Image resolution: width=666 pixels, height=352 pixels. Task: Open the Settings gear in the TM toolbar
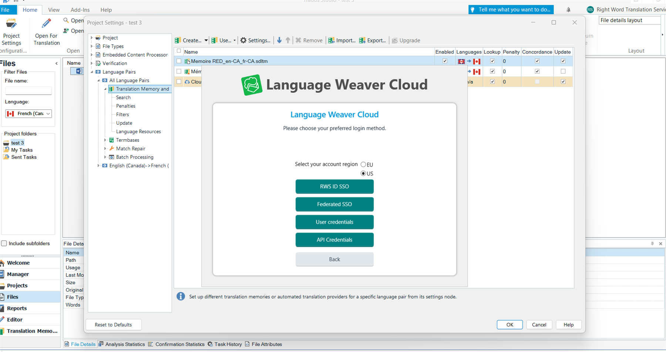255,40
